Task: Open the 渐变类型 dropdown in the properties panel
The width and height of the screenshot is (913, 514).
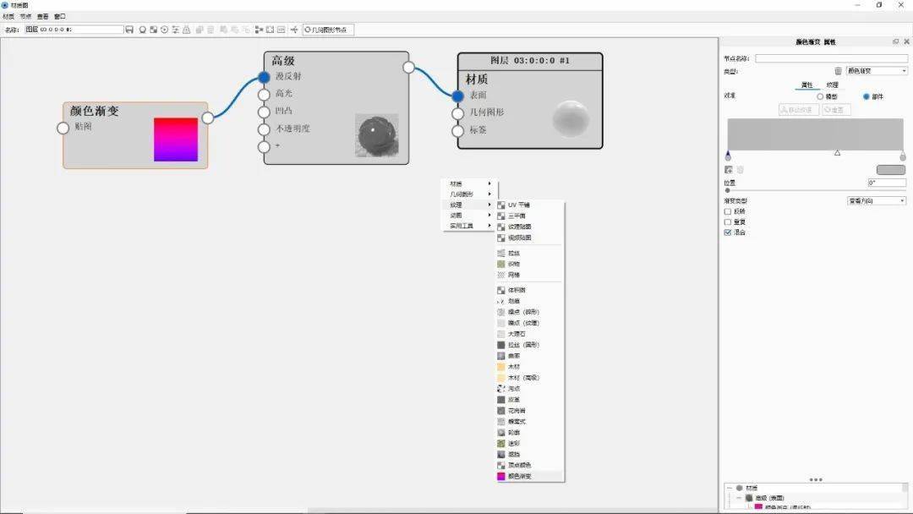Action: 875,200
